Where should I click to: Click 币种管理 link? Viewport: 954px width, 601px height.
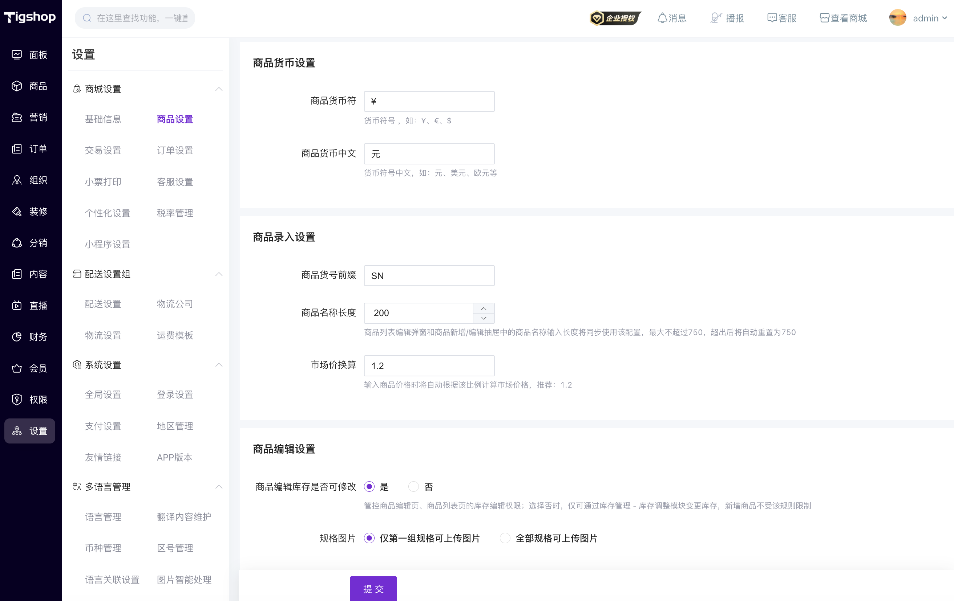coord(103,548)
